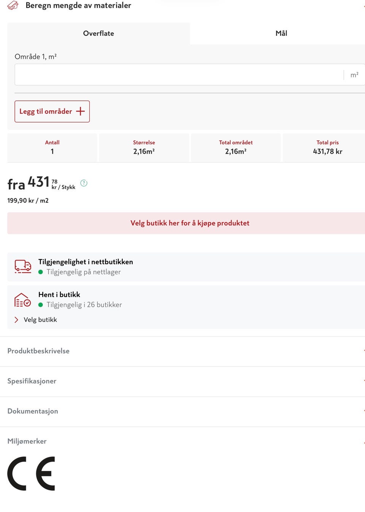Click the material calculator icon beside heading
The image size is (365, 512).
[13, 5]
